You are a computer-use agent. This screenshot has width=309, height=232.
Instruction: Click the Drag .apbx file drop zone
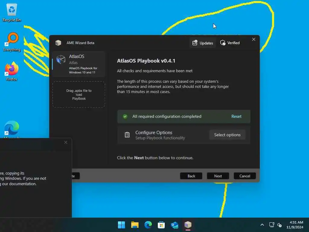(79, 94)
